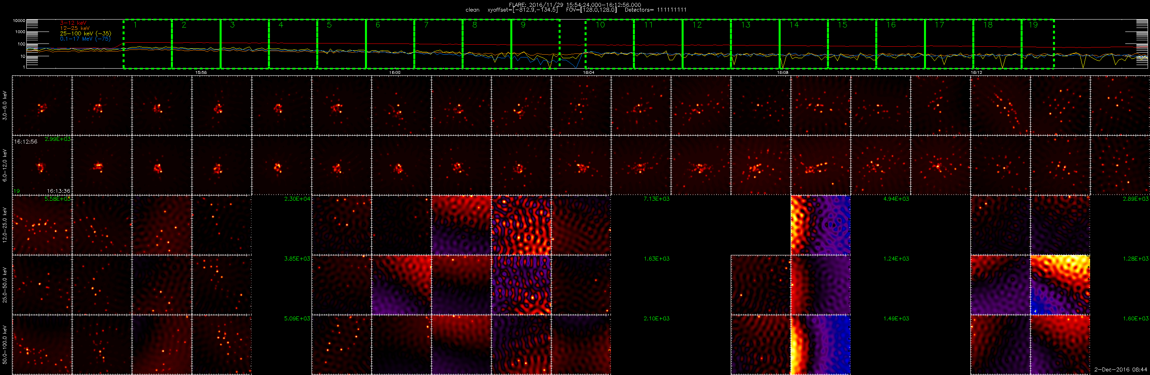Click the '3.0-6.0 keV' row label
The image size is (1150, 375).
click(x=5, y=105)
